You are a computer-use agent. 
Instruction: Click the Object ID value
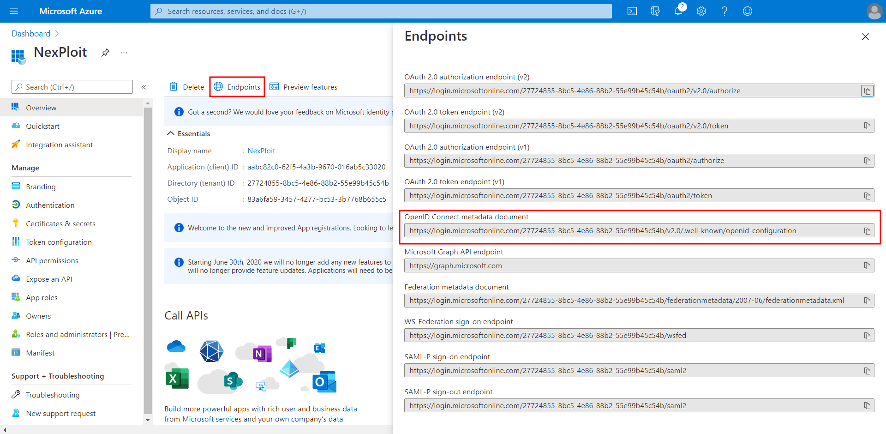[x=317, y=199]
